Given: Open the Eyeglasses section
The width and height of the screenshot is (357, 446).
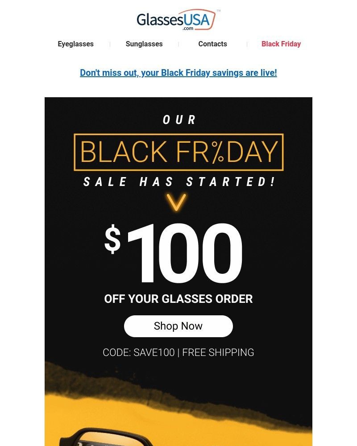Looking at the screenshot, I should coord(75,44).
